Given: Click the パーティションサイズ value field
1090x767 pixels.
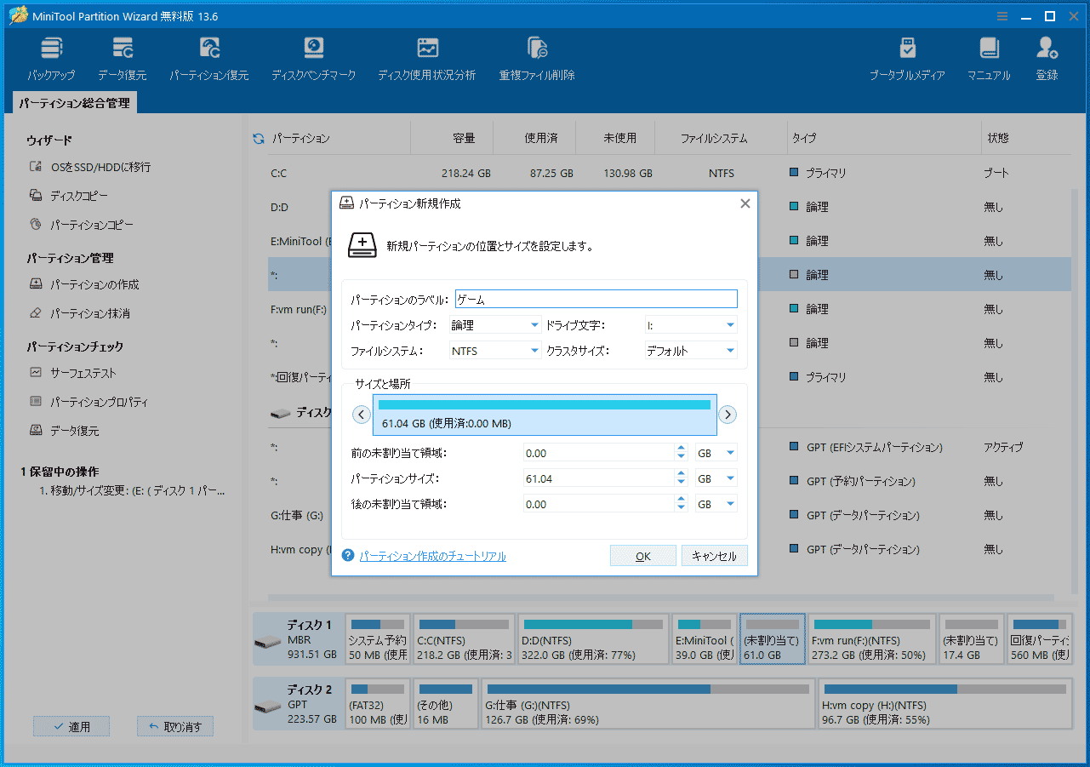Looking at the screenshot, I should click(599, 478).
